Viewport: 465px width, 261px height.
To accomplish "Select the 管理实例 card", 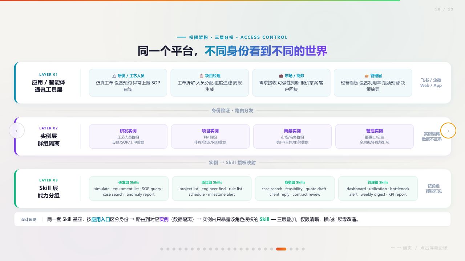I will [375, 136].
